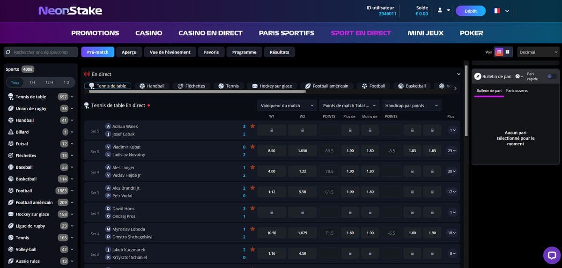Click the French flag language selector
Viewport: 562px width, 268px height.
click(x=497, y=11)
